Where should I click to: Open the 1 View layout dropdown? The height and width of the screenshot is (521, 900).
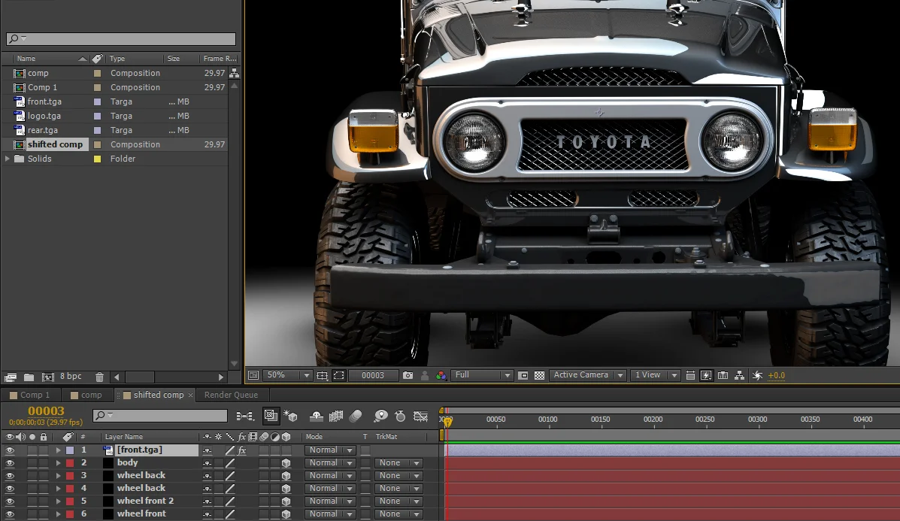(655, 375)
